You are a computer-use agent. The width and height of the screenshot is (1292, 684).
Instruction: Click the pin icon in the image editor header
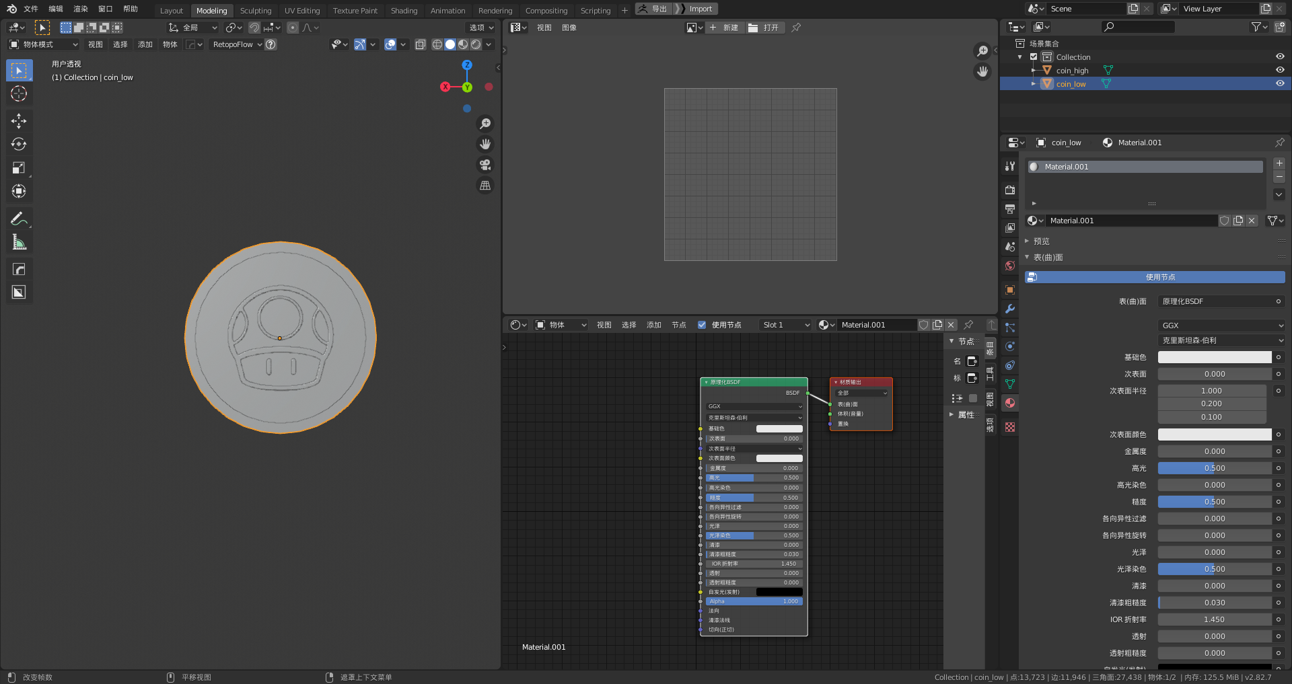click(796, 28)
